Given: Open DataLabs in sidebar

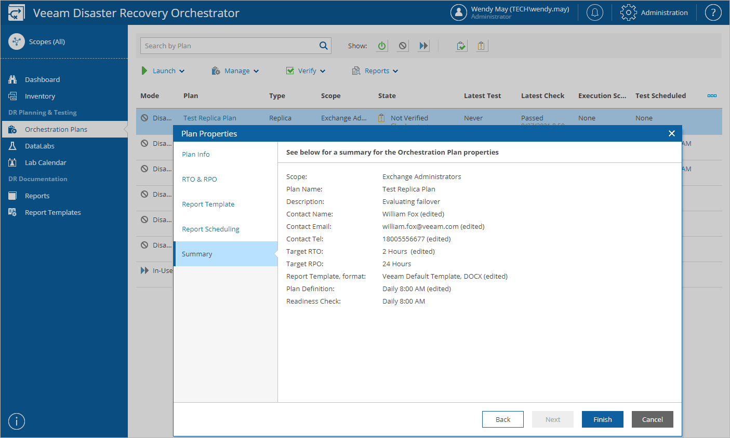Looking at the screenshot, I should (39, 146).
